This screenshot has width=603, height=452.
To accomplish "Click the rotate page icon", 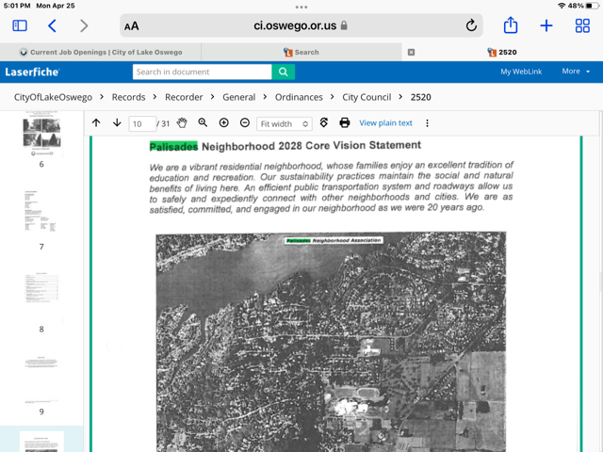I will [324, 123].
